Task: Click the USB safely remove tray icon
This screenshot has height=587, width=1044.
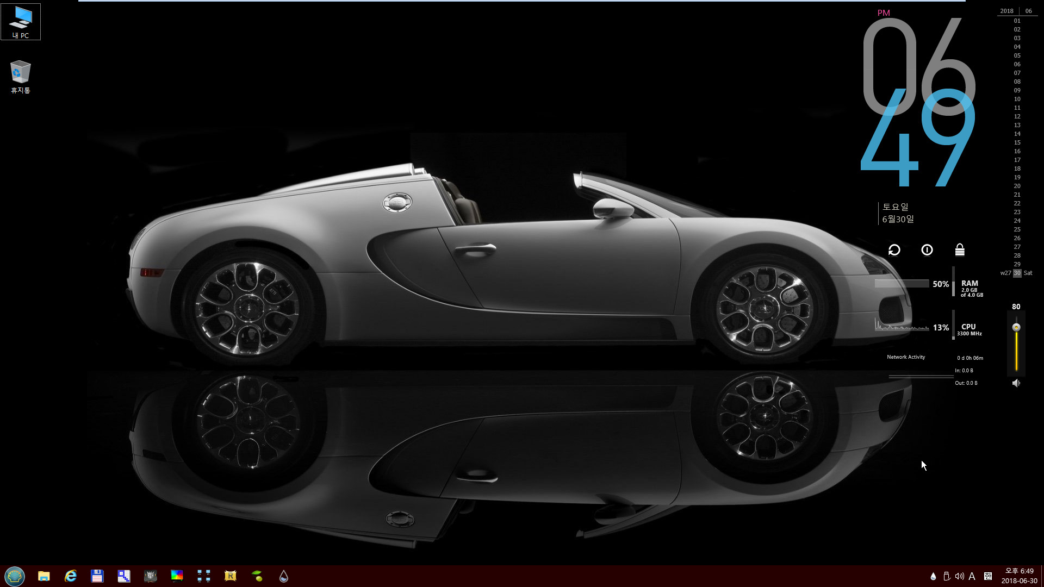Action: [x=946, y=576]
